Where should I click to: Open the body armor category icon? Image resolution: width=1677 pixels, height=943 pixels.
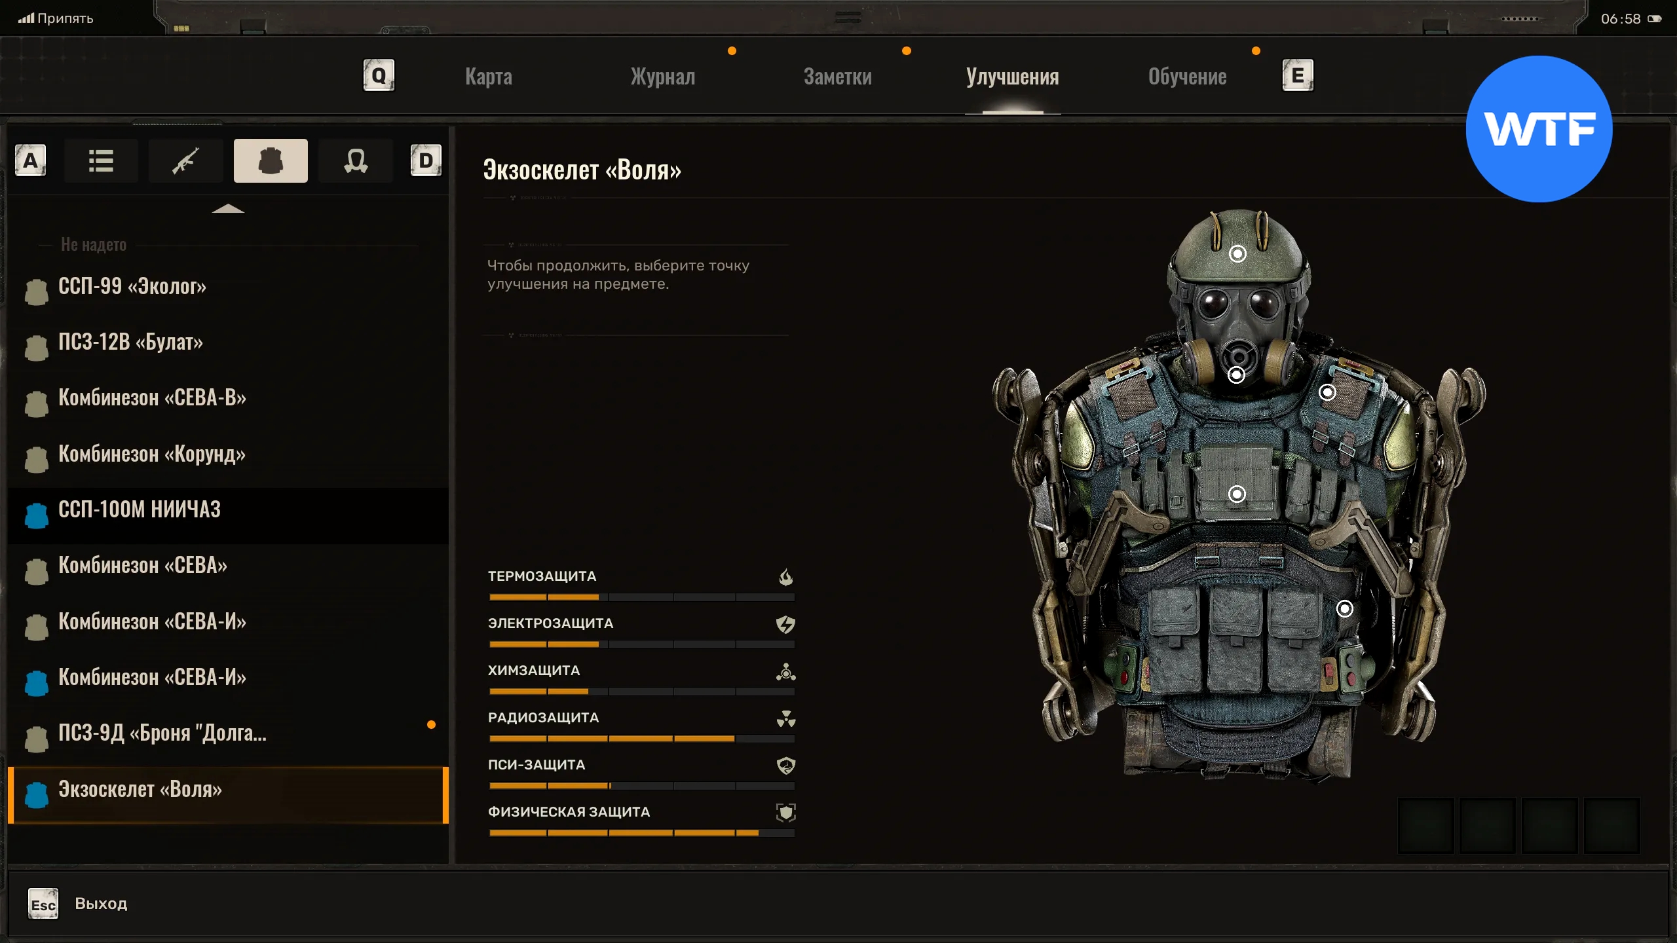271,160
